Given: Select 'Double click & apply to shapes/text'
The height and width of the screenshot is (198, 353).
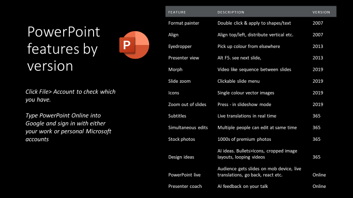Looking at the screenshot, I should pos(254,23).
